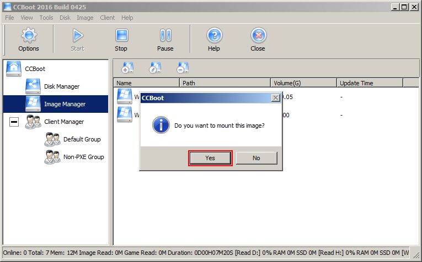This screenshot has width=422, height=262.
Task: Open the File menu
Action: pyautogui.click(x=9, y=18)
